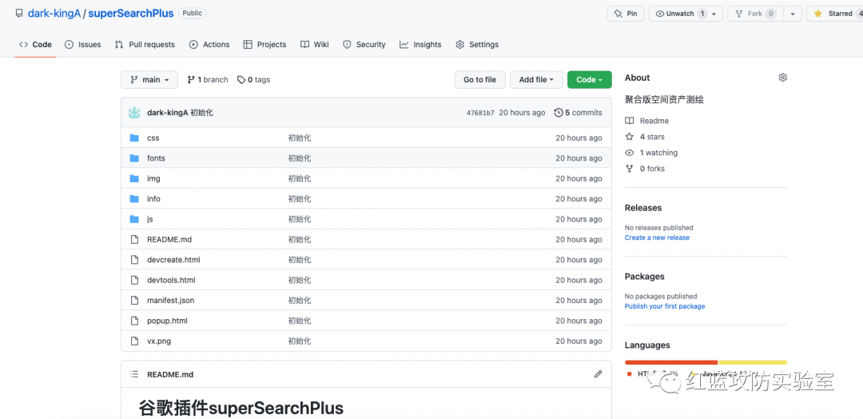Open the popup.html file
Screen dimensions: 863x419
point(167,321)
